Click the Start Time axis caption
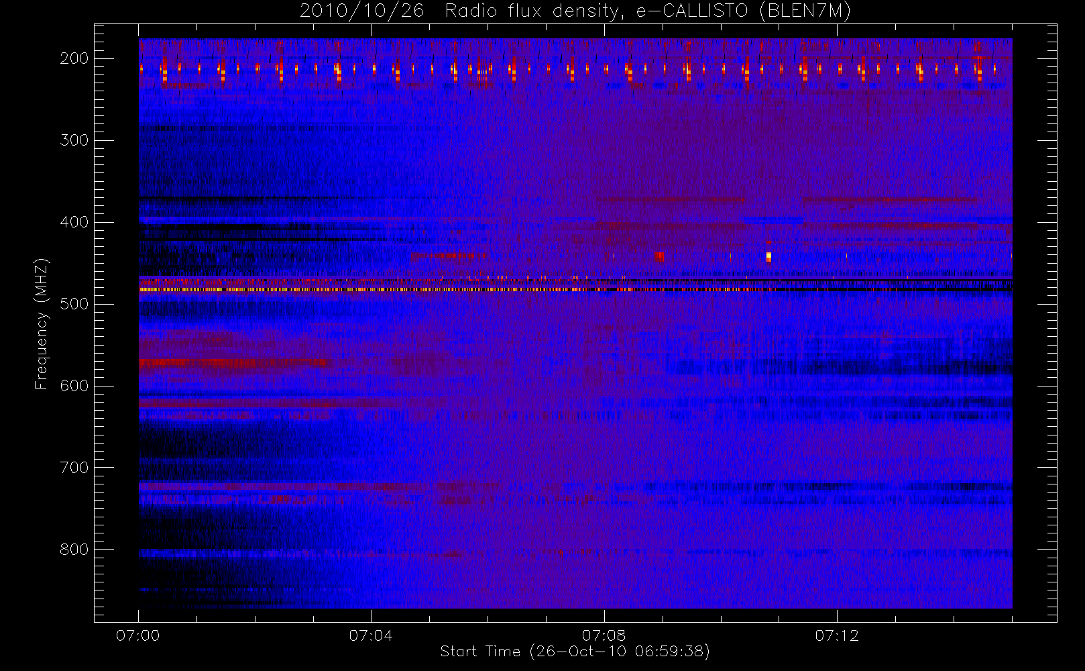The image size is (1085, 671). coord(575,652)
